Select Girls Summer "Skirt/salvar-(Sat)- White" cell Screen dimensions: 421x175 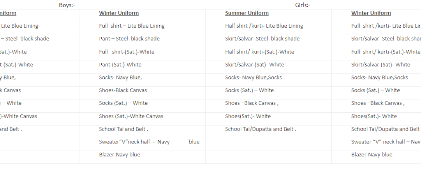coord(254,65)
